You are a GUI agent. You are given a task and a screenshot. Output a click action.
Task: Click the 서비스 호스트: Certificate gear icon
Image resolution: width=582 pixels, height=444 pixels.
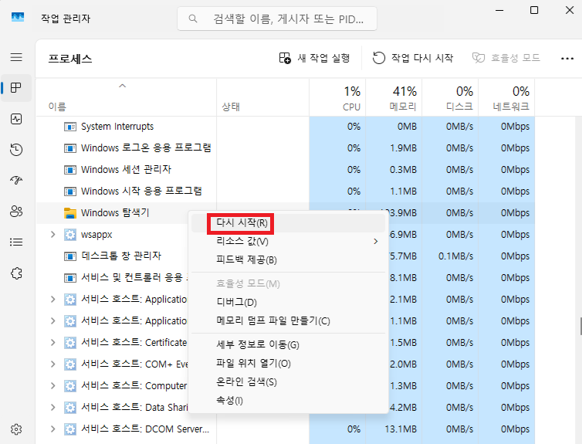coord(70,343)
